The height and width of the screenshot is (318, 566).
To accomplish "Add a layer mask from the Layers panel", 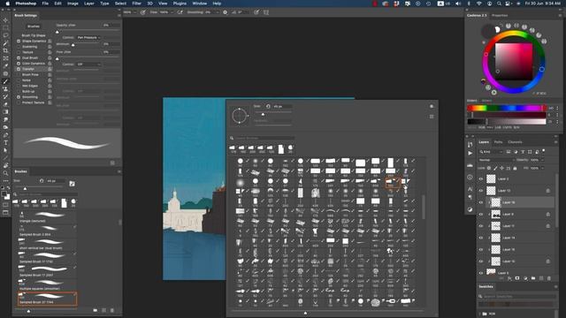I will [517, 278].
